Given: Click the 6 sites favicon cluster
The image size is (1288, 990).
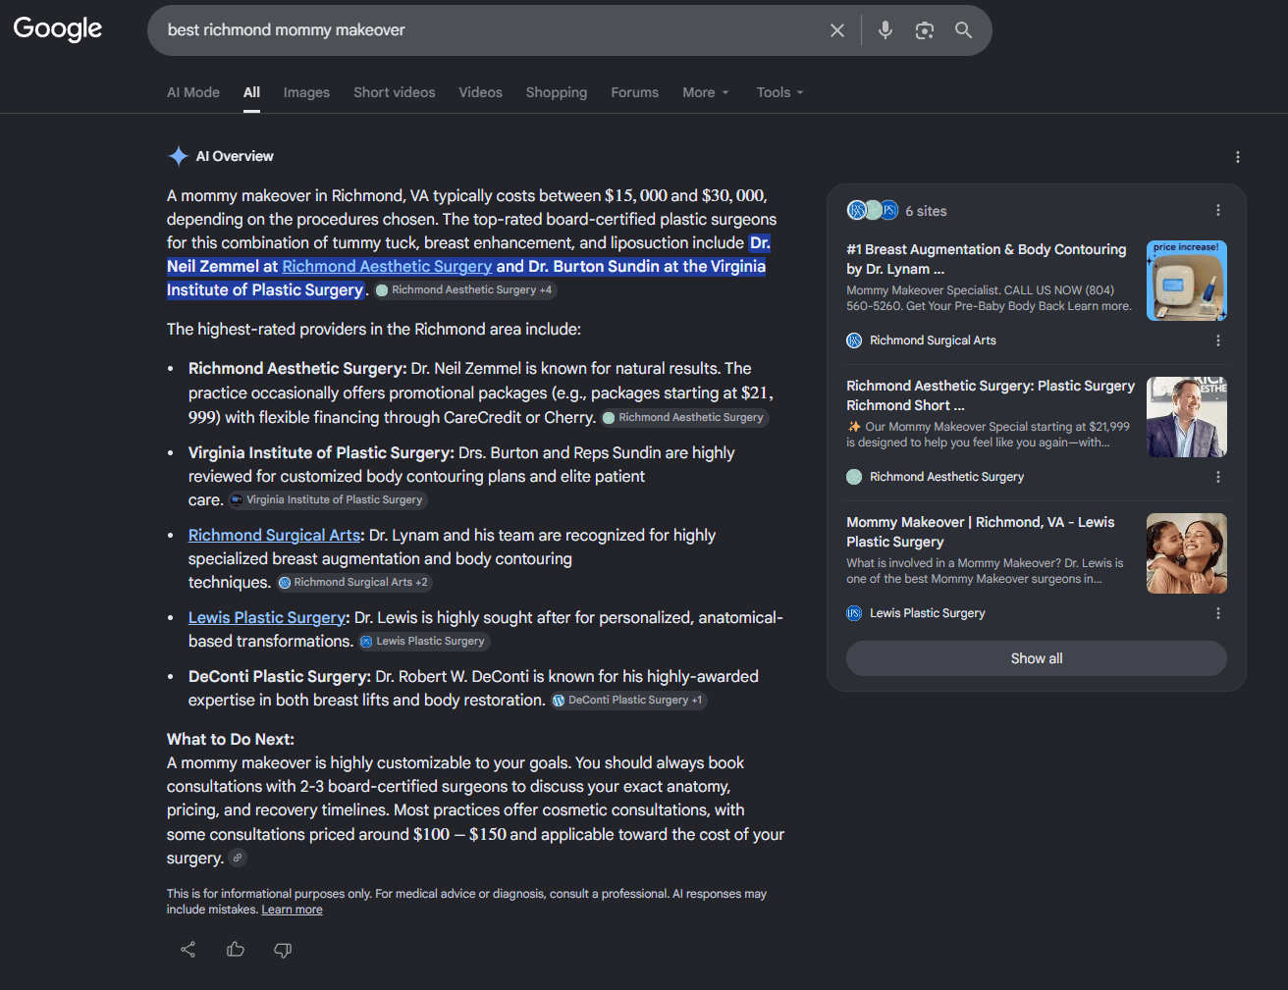Looking at the screenshot, I should tap(873, 210).
